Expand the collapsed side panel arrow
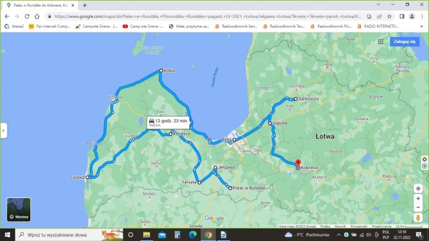The image size is (429, 241). click(3, 131)
